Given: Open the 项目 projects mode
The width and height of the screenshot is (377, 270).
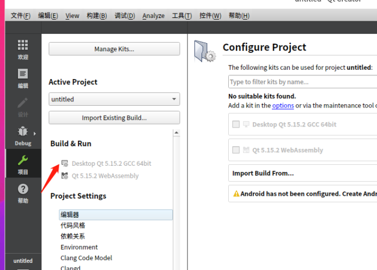Looking at the screenshot, I should point(23,164).
